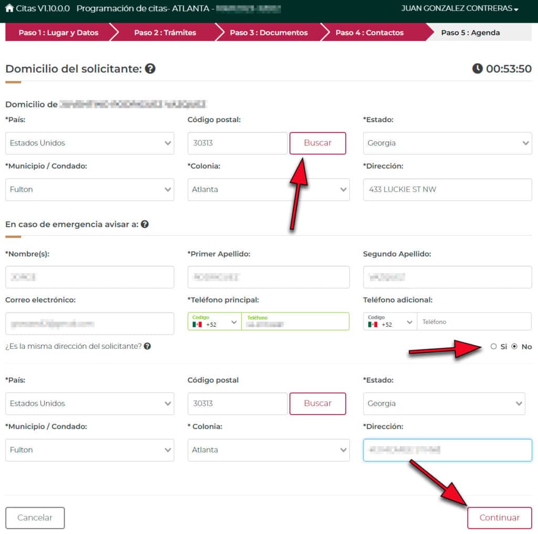538x534 pixels.
Task: Click the Cancelar button
Action: click(35, 518)
